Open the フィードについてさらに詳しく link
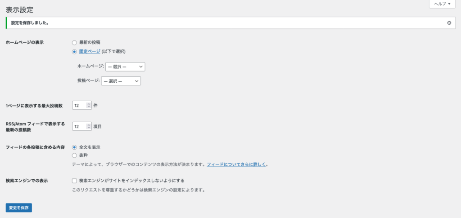Viewport: 461px width, 218px height. (x=236, y=165)
